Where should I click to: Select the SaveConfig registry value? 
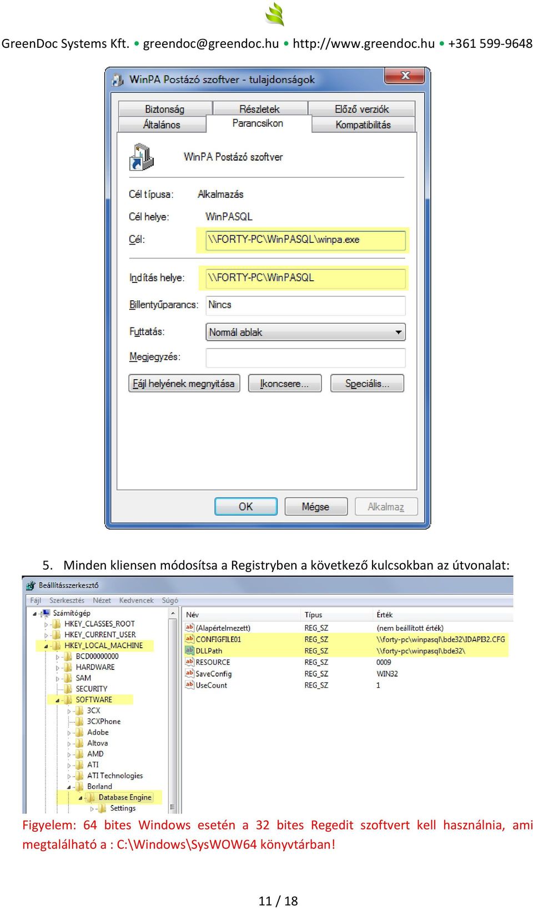213,674
